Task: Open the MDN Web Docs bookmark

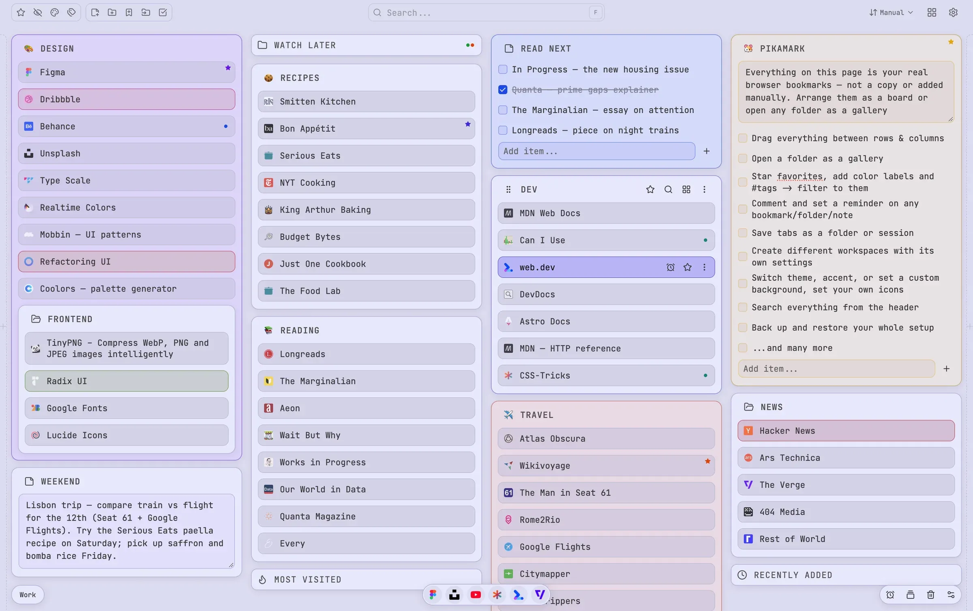Action: click(x=606, y=213)
